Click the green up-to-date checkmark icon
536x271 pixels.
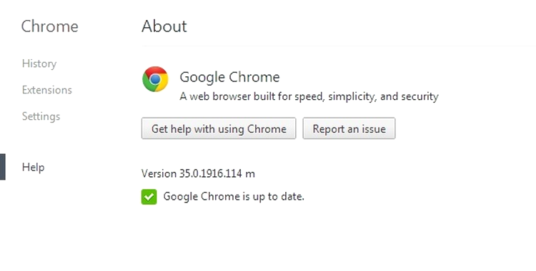tap(149, 197)
